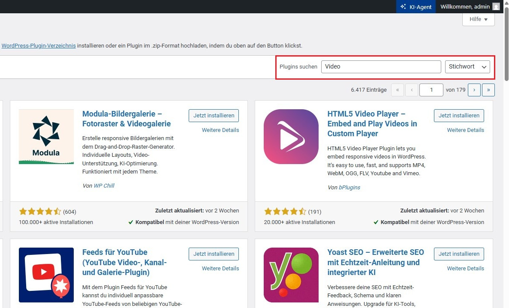The width and height of the screenshot is (509, 308).
Task: Open the WordPress-Plugin-Verzeichnis link
Action: click(x=39, y=46)
